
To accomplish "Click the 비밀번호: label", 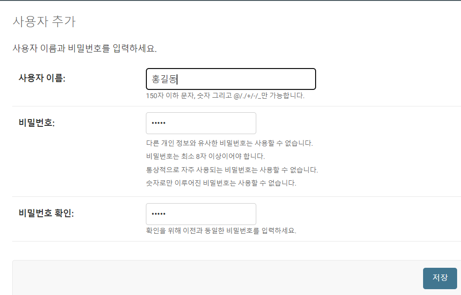I will 36,122.
